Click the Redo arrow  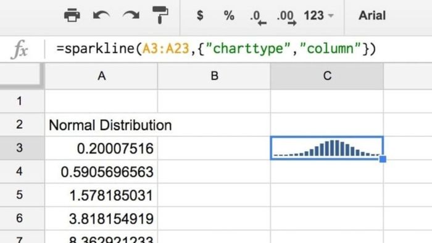click(x=131, y=15)
